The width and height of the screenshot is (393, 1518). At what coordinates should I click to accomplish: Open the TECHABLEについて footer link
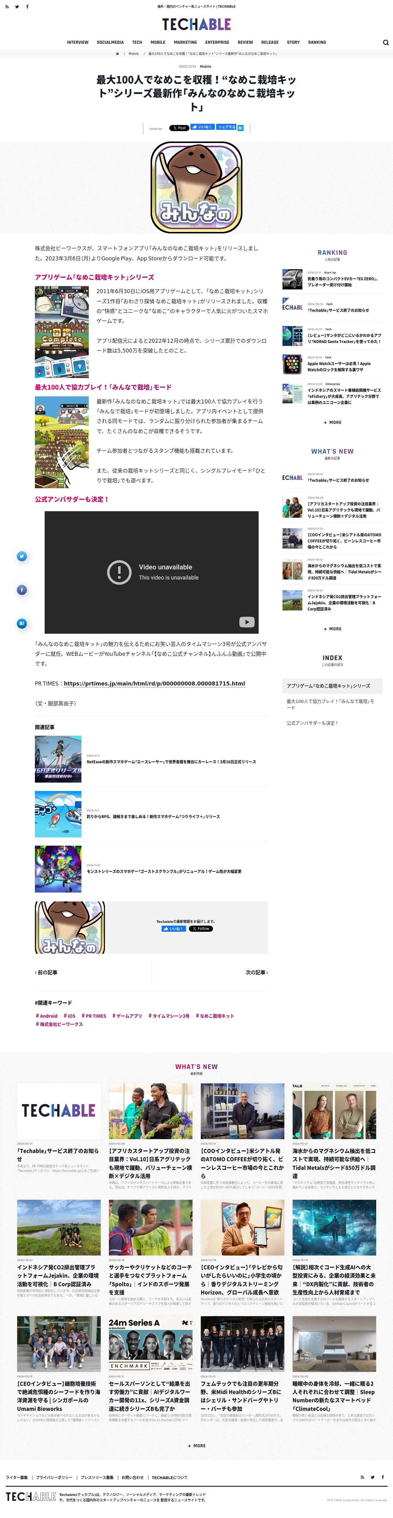point(170,1477)
